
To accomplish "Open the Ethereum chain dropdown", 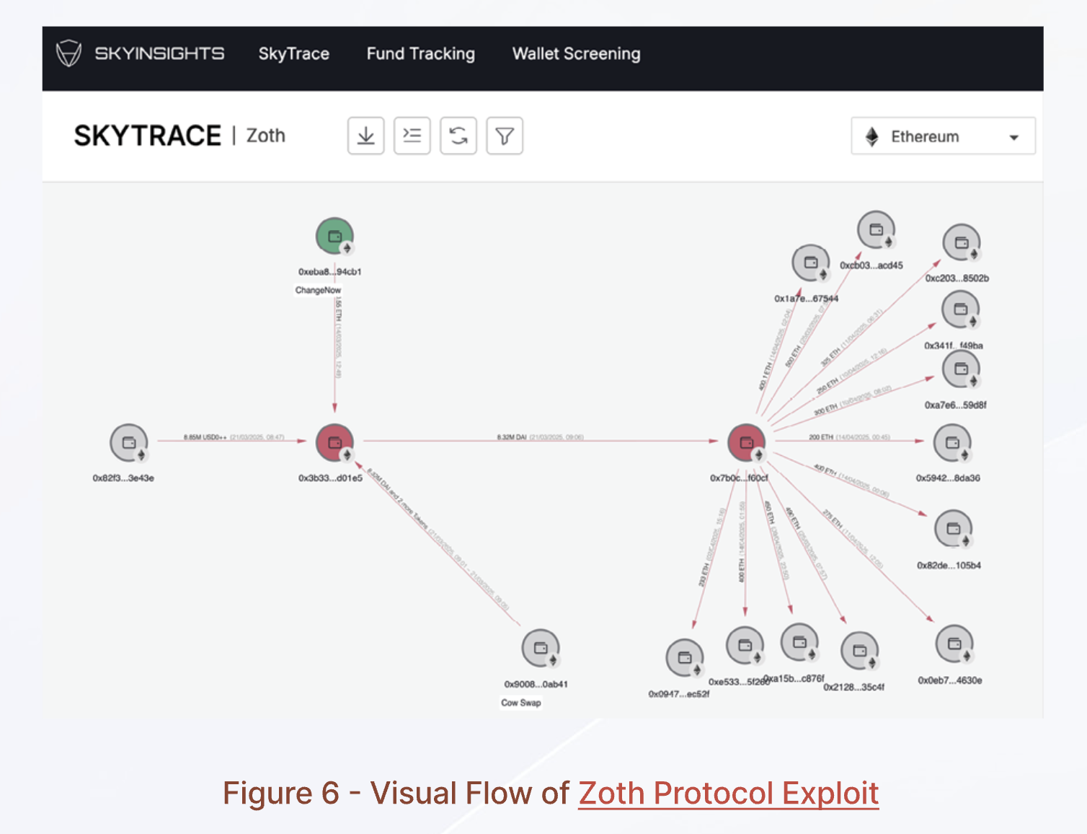I will [943, 136].
